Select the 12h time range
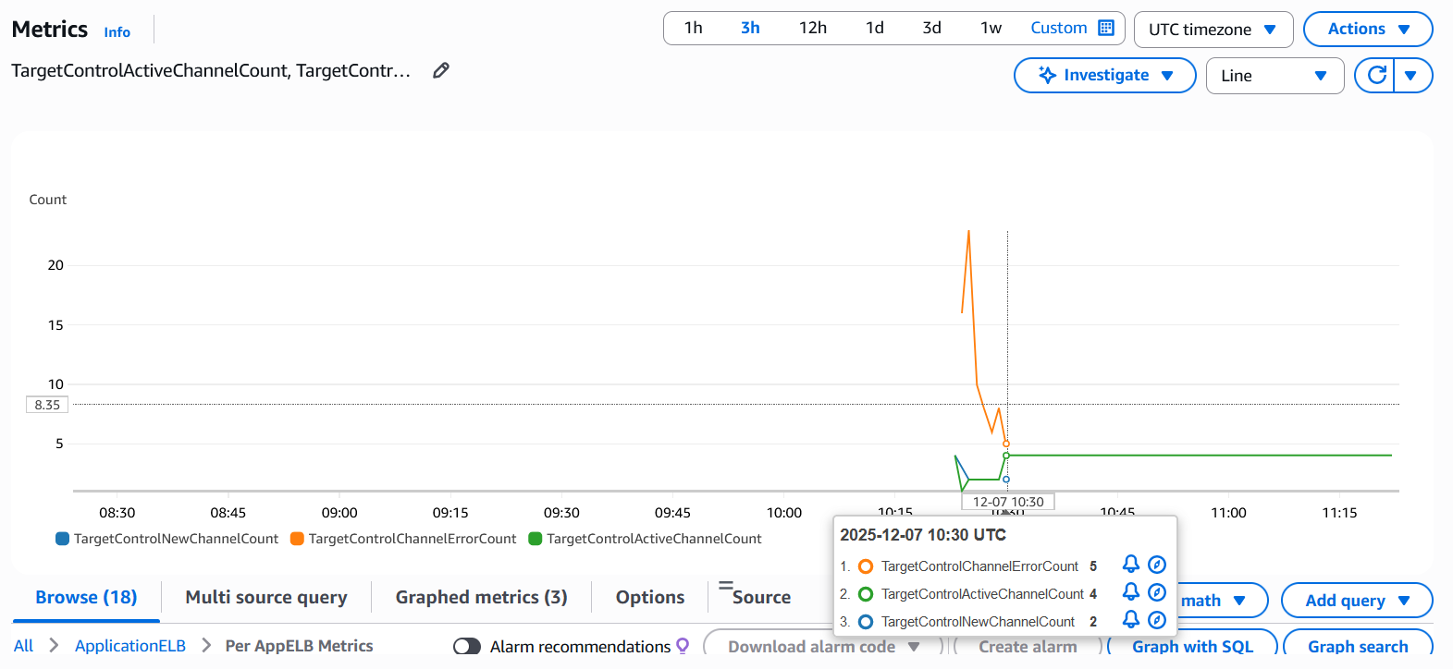Viewport: 1453px width, 669px height. pyautogui.click(x=813, y=28)
